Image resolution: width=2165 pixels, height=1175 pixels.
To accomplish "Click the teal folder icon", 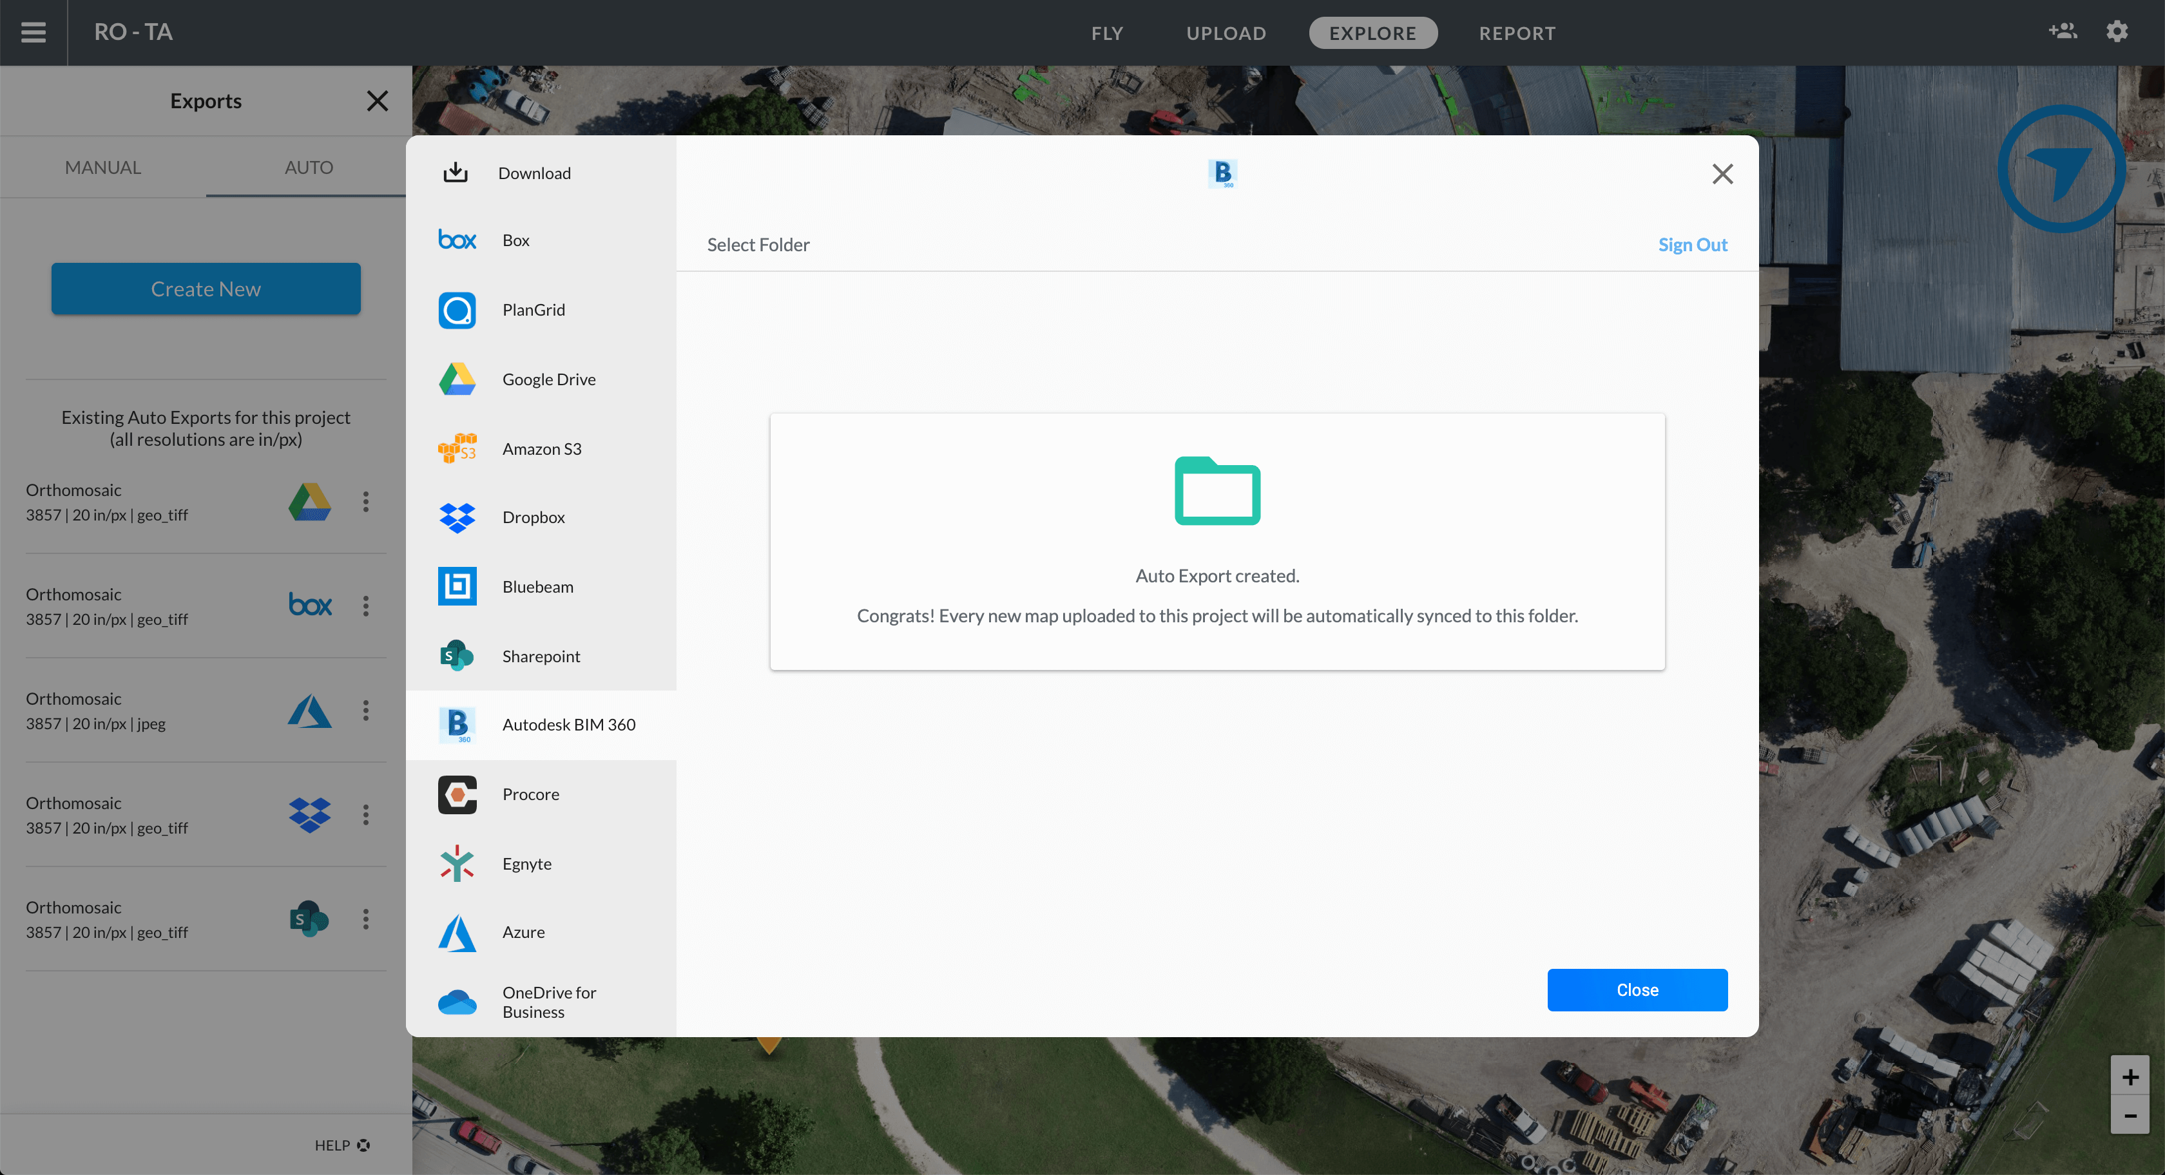I will [x=1217, y=491].
